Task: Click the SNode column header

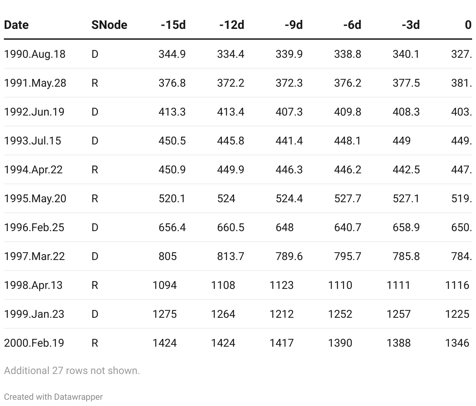Action: pyautogui.click(x=109, y=25)
